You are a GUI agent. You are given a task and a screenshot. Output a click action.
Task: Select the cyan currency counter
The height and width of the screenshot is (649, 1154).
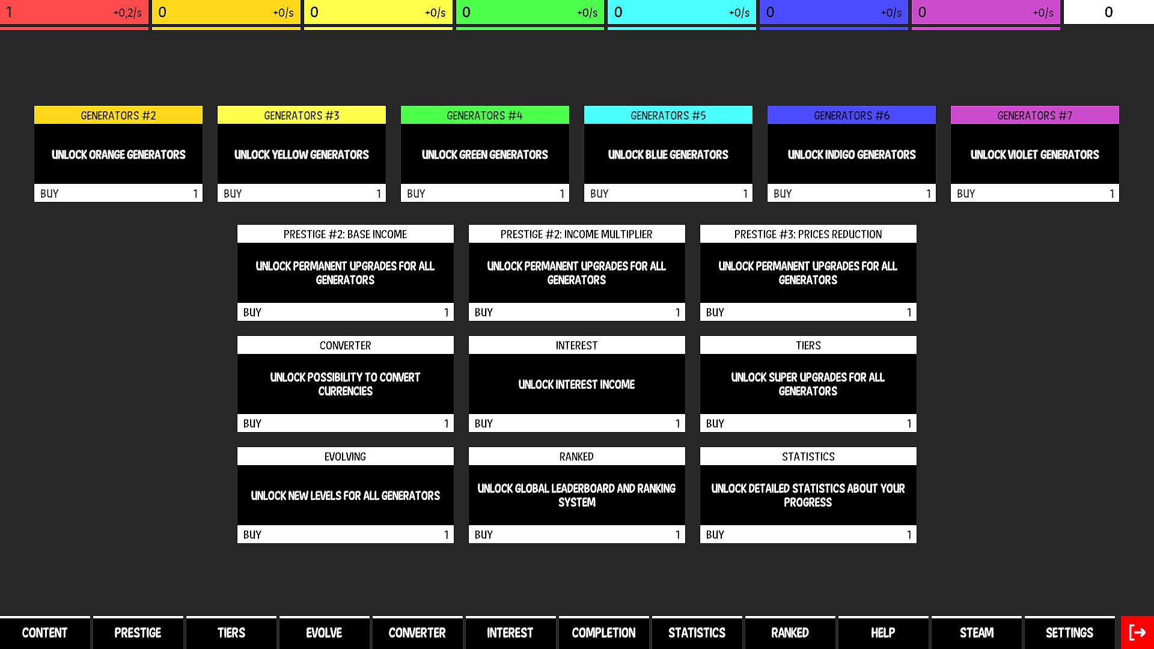point(682,13)
